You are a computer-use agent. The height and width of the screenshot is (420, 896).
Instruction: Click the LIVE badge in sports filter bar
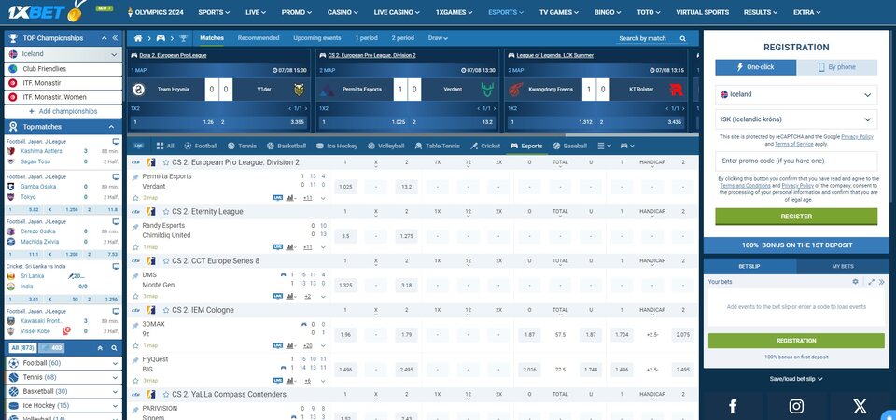(x=138, y=146)
